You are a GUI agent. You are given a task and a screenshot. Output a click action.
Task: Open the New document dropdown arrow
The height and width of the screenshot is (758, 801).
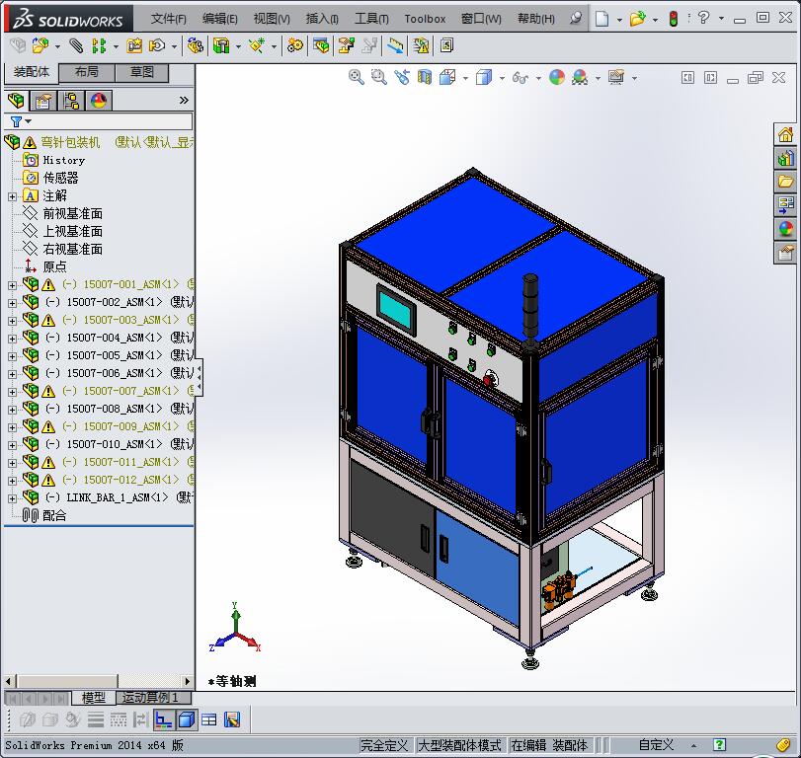tap(619, 20)
